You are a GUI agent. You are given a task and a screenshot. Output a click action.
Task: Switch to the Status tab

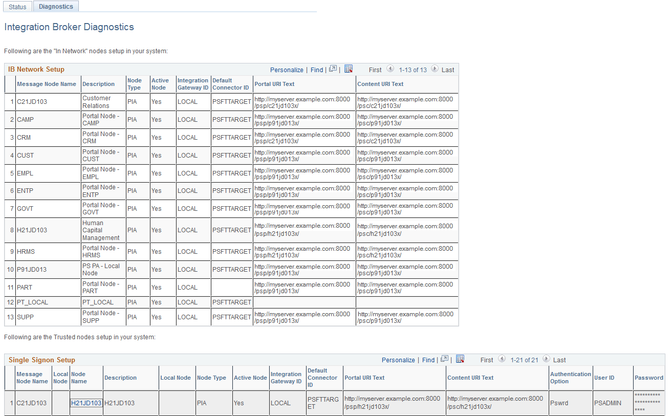pyautogui.click(x=17, y=6)
